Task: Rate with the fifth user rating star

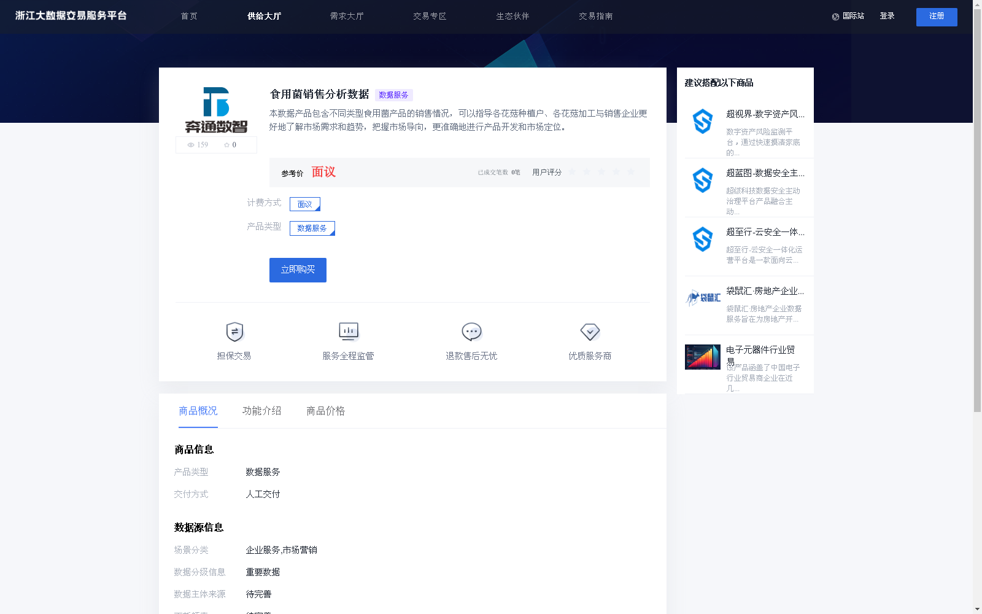Action: point(631,172)
